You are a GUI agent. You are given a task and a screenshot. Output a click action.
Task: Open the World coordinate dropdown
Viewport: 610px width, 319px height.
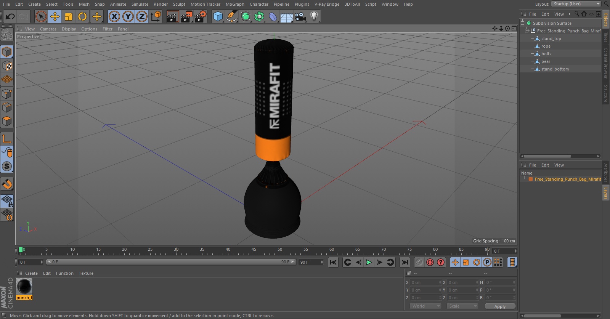[425, 306]
